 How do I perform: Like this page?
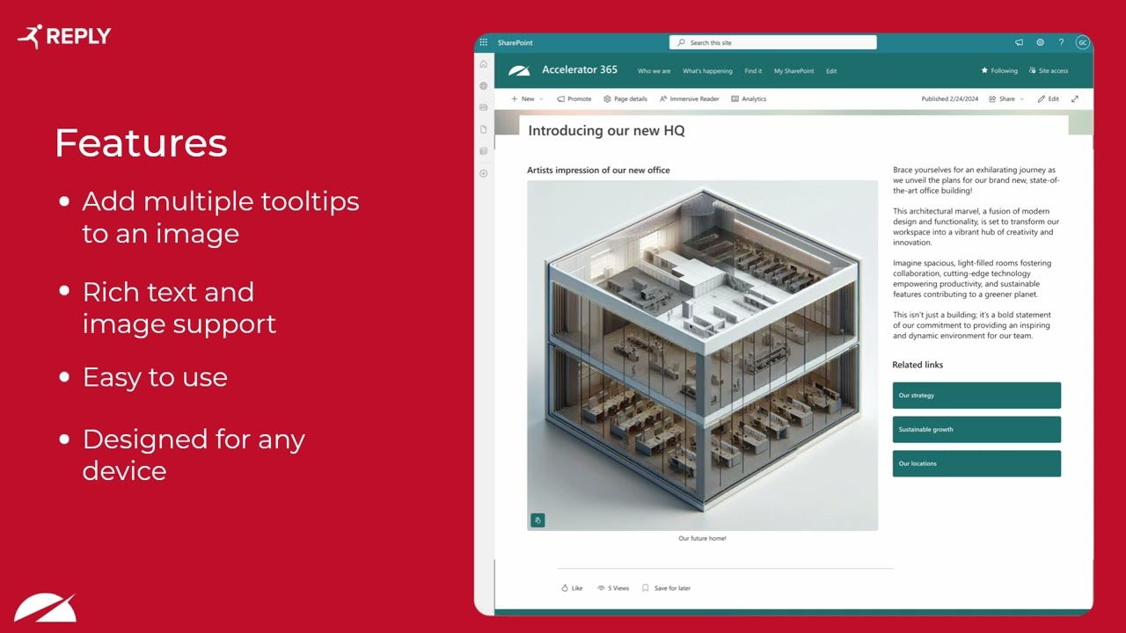click(x=572, y=588)
